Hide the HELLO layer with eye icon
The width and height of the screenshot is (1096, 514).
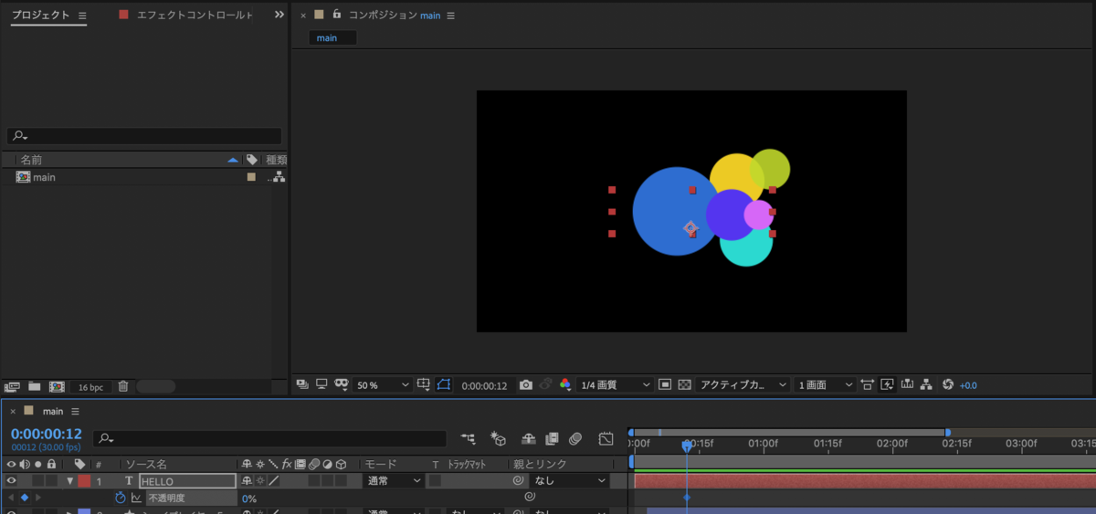coord(12,480)
